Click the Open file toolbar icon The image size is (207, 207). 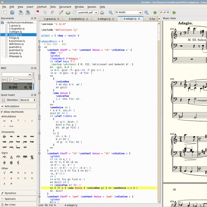click(x=12, y=12)
